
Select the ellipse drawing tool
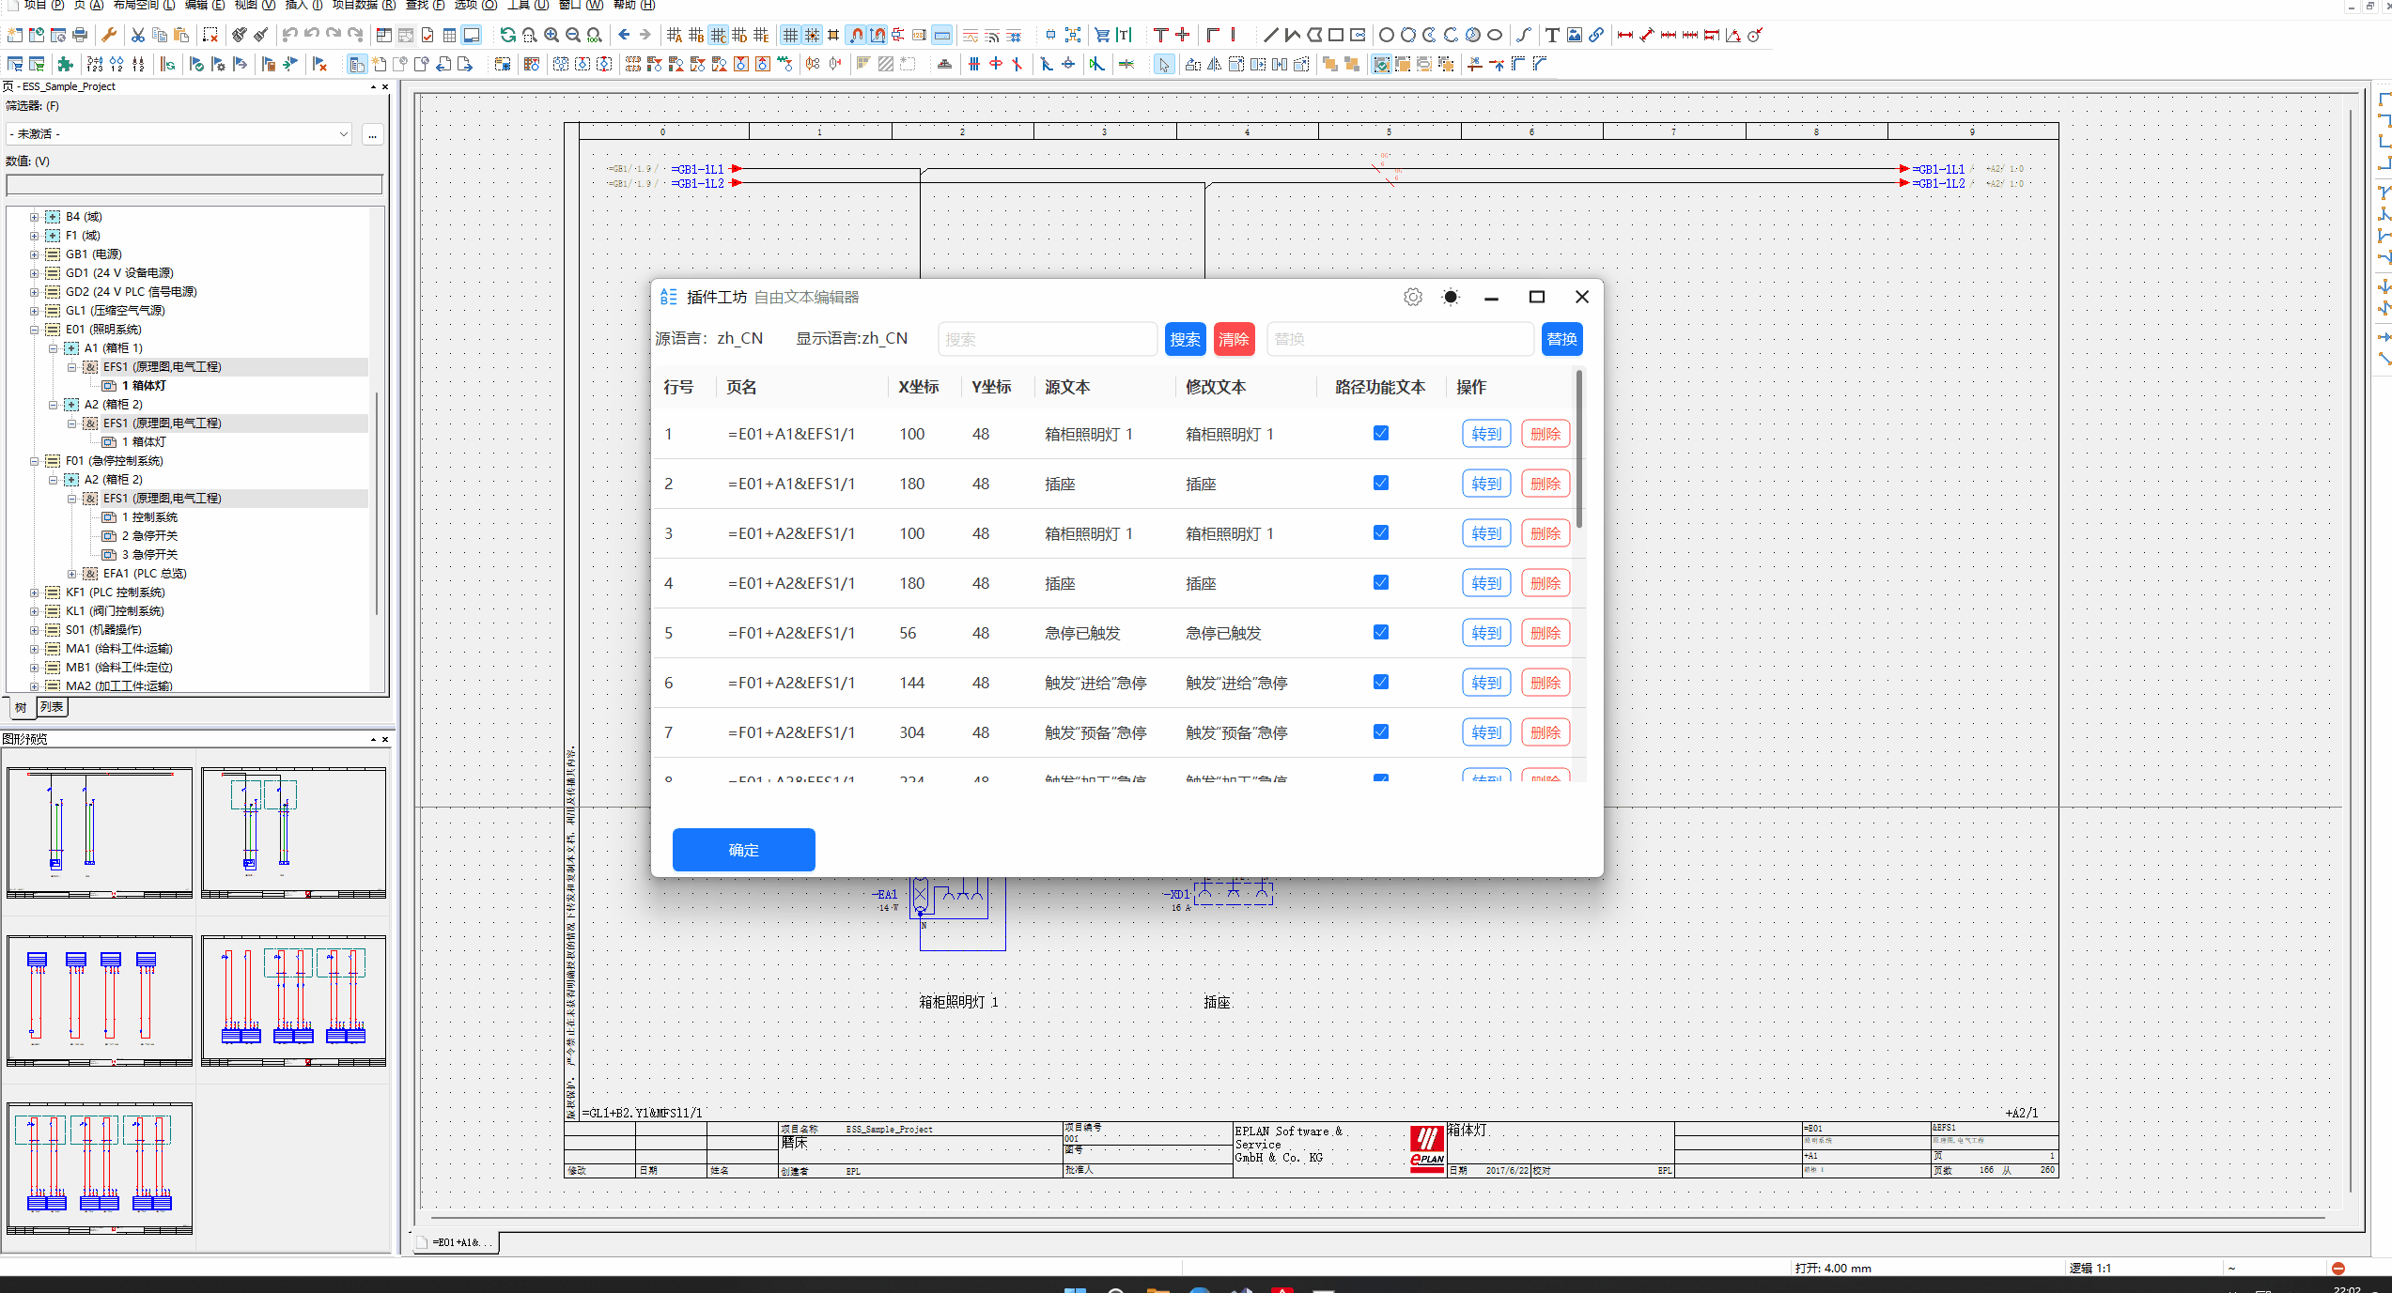[x=1495, y=36]
